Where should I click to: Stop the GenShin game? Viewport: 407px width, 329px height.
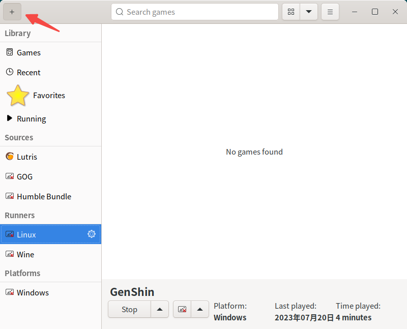130,309
